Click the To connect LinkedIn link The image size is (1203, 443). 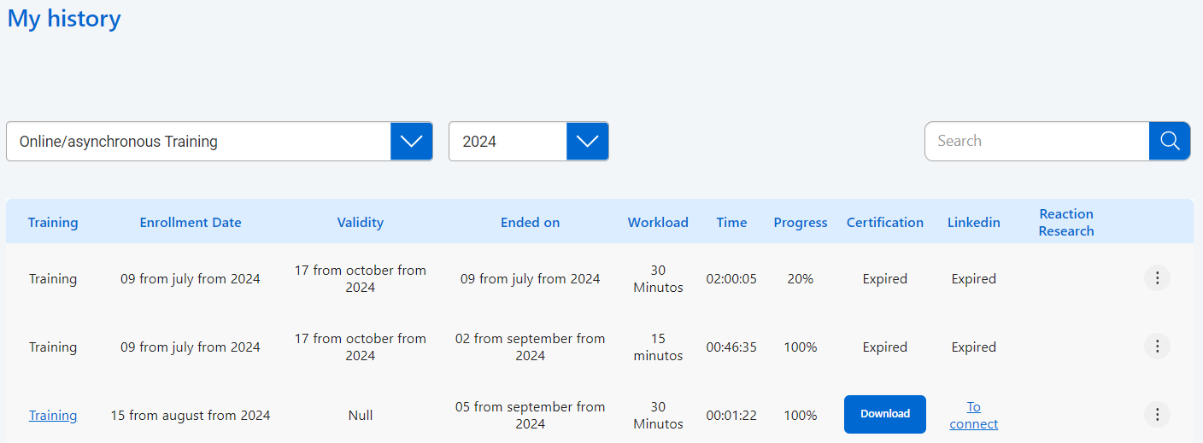[973, 415]
